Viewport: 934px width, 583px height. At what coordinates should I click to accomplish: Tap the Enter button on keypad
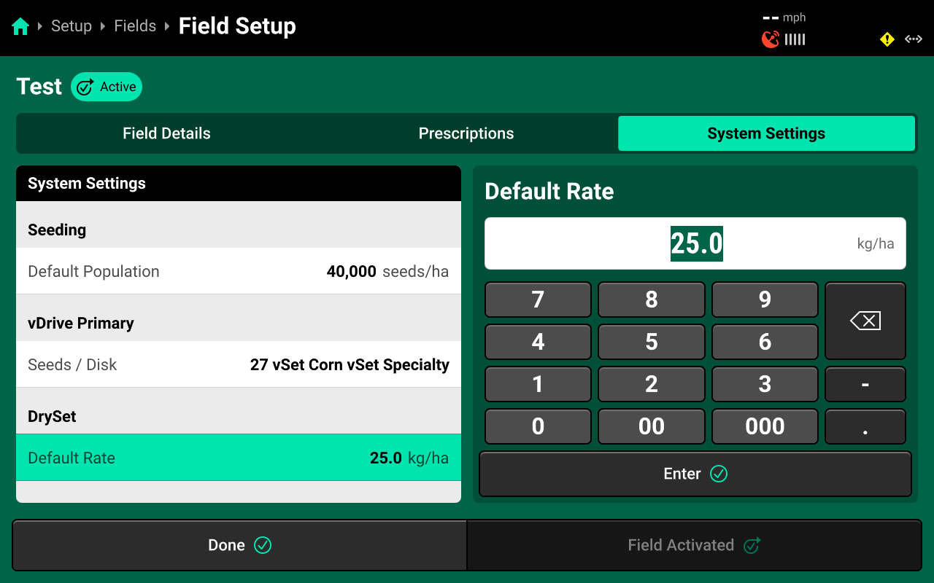coord(695,474)
